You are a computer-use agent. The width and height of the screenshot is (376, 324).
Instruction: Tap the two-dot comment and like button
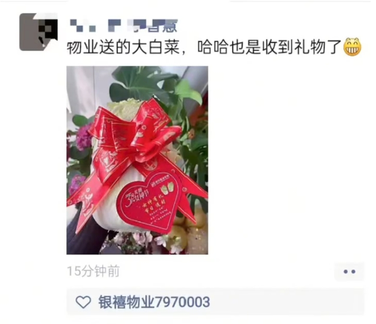tap(349, 272)
